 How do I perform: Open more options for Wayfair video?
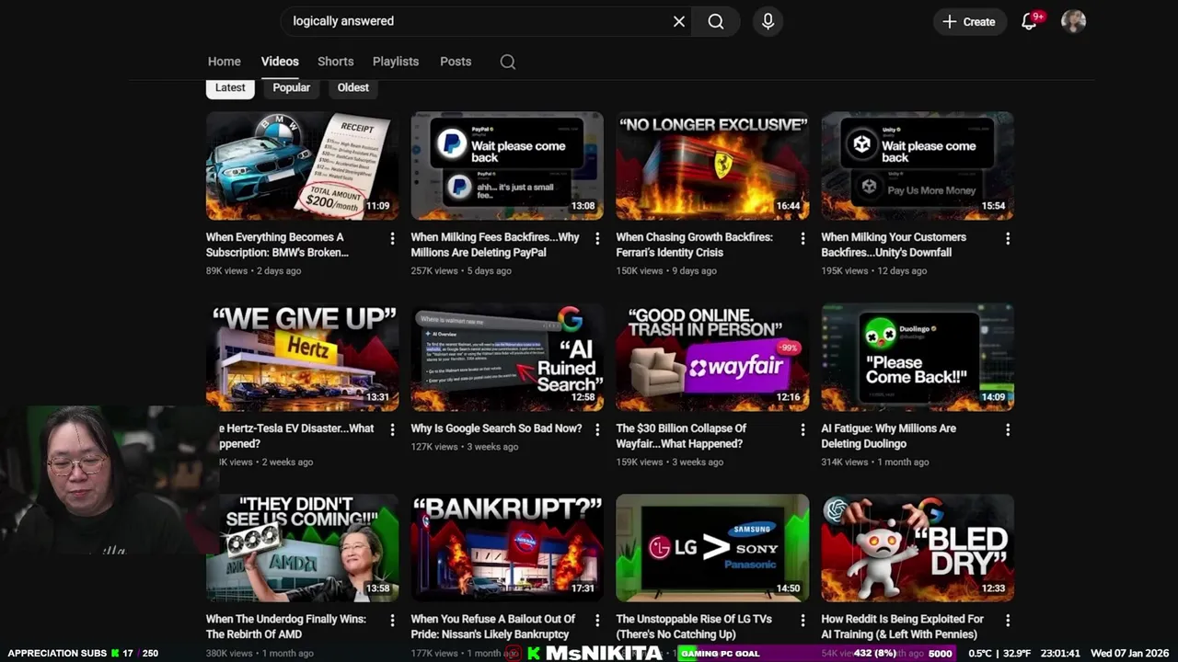[803, 429]
